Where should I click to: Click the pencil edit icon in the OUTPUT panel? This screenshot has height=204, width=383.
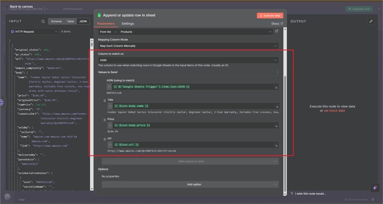pos(371,21)
